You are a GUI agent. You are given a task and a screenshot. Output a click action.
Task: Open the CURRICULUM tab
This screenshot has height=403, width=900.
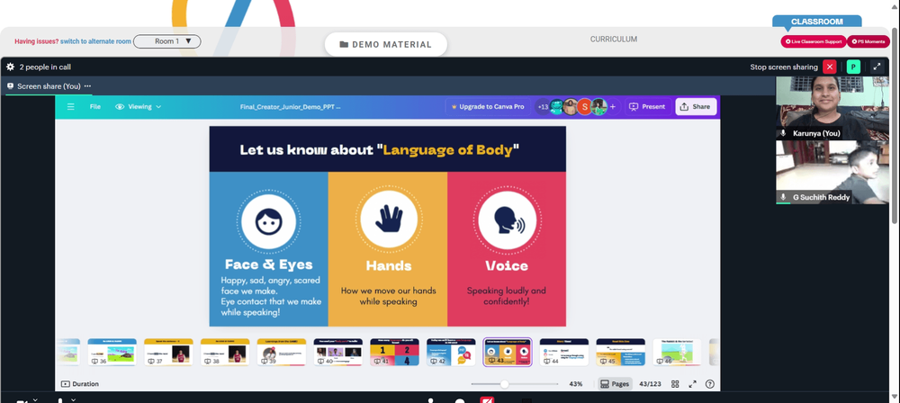point(614,40)
